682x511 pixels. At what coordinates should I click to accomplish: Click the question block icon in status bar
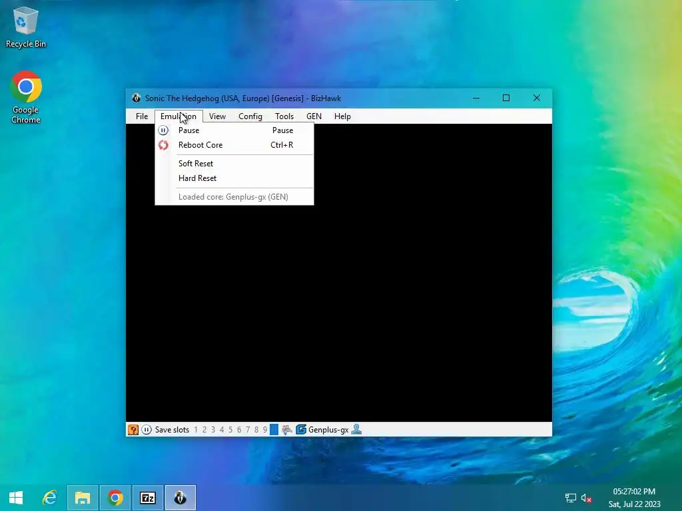click(133, 430)
